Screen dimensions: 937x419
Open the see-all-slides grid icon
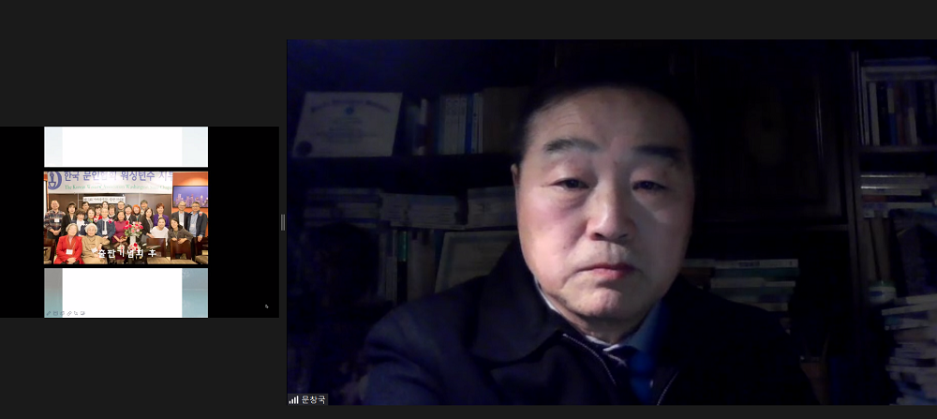click(54, 312)
